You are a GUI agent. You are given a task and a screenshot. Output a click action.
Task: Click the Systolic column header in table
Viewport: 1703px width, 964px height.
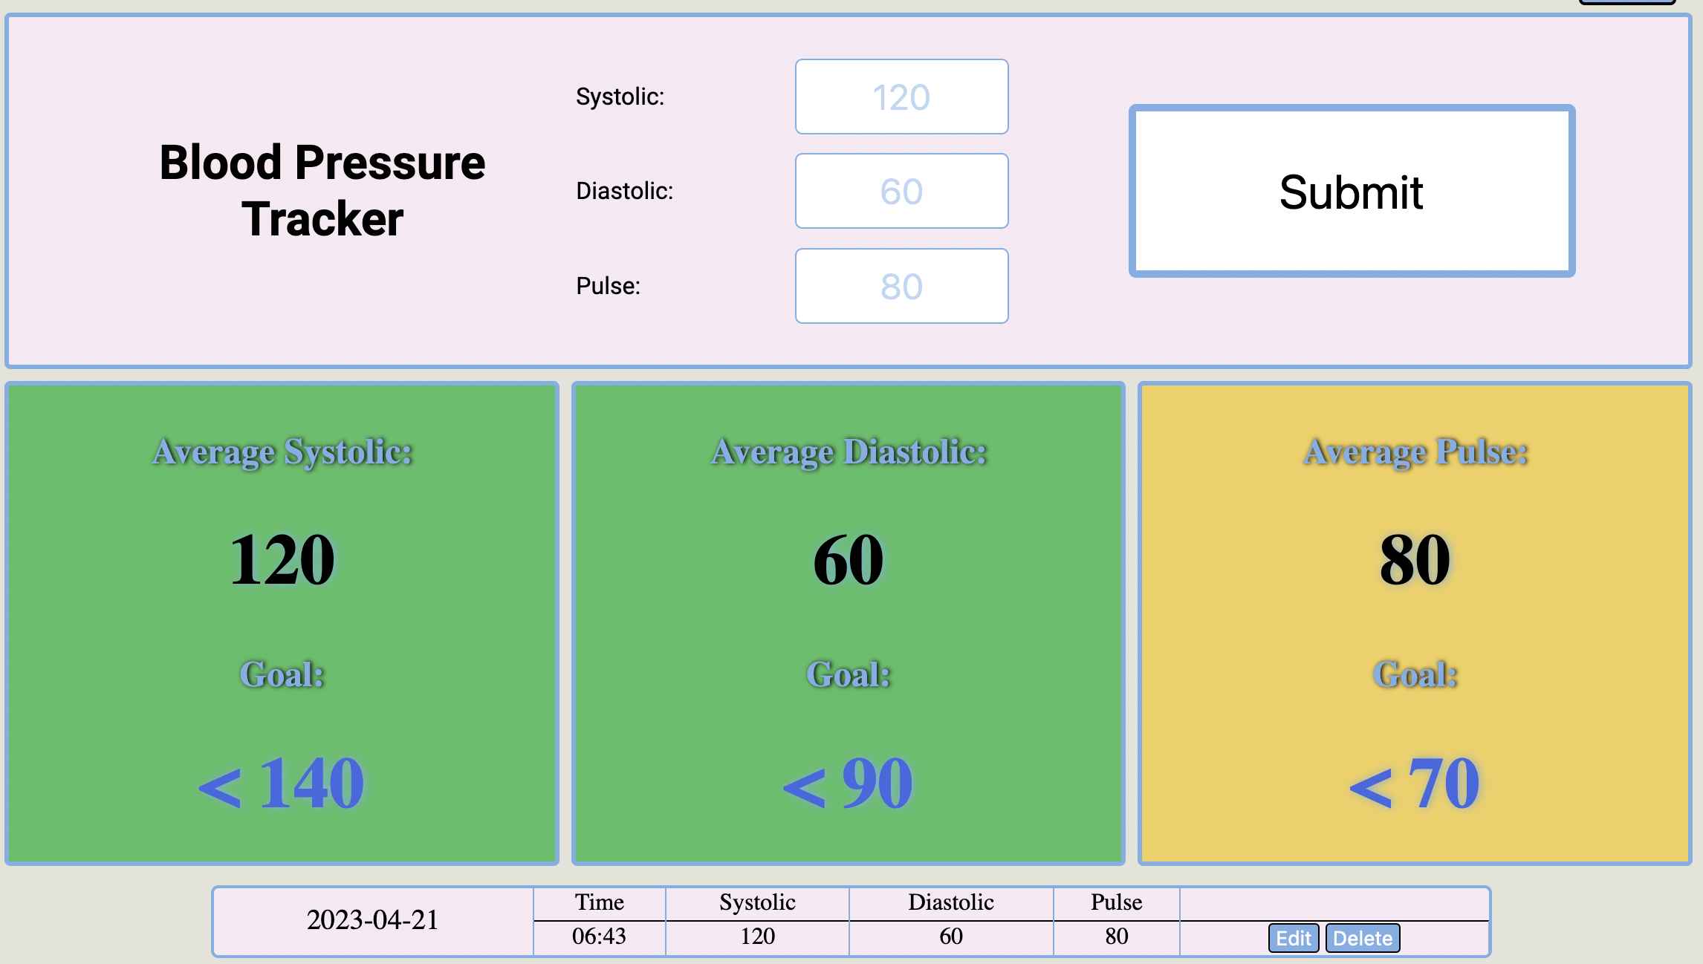(x=757, y=902)
